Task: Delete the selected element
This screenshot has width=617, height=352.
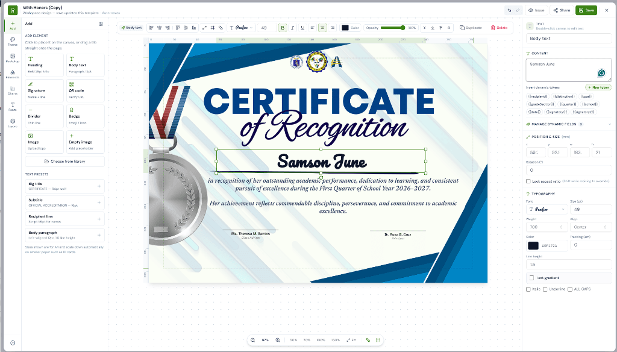Action: coord(500,28)
